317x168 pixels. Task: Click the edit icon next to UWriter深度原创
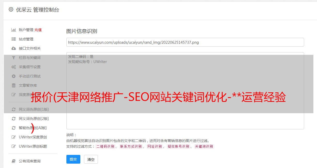[14, 137]
